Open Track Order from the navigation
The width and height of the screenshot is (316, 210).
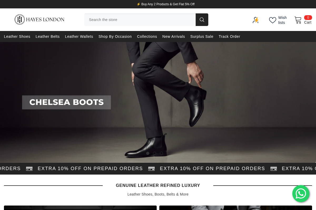pos(229,36)
